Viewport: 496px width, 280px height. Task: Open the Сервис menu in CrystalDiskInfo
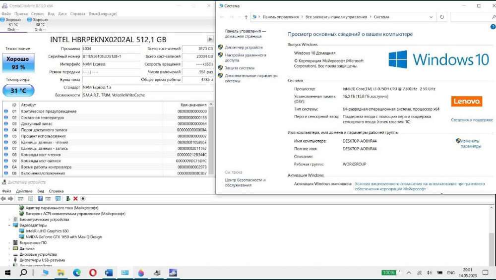coord(38,13)
